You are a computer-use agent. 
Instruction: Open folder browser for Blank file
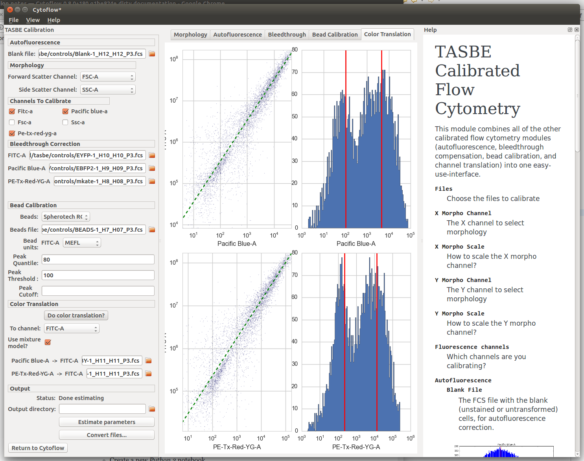[x=152, y=54]
